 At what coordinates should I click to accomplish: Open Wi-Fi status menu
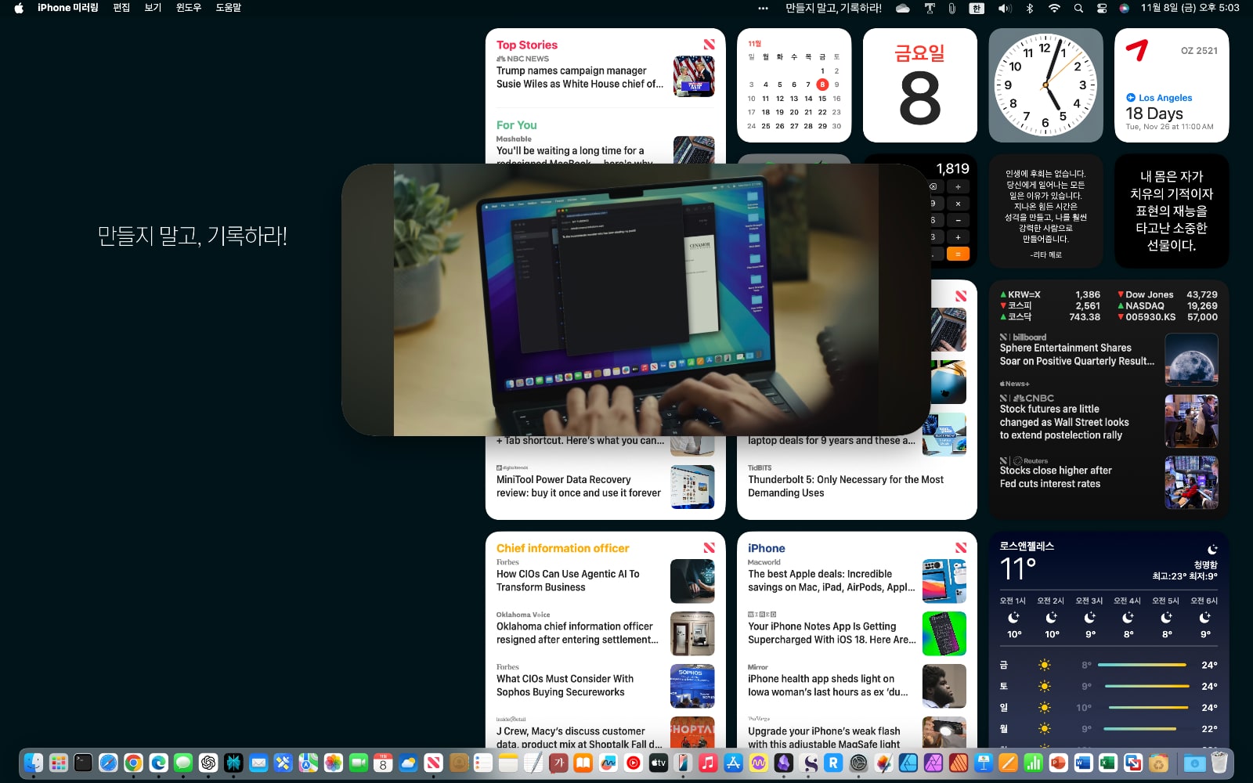(1054, 8)
